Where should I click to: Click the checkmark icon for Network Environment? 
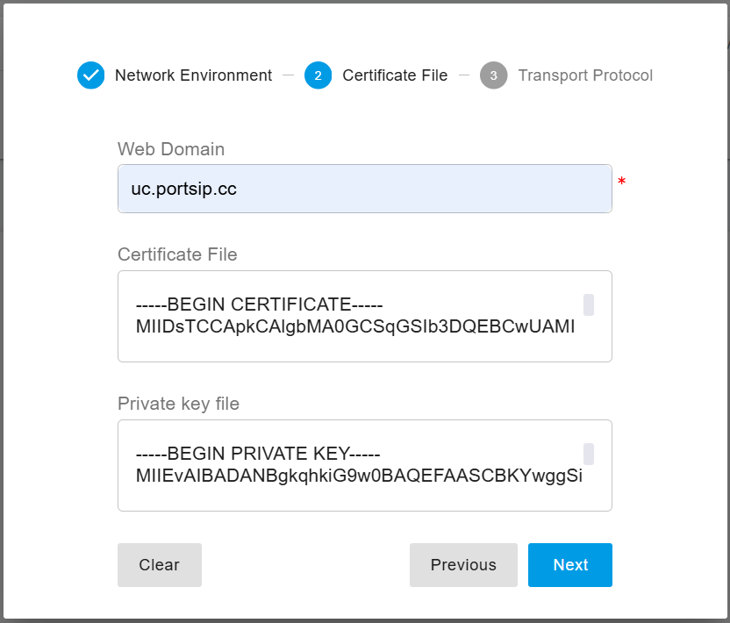pos(90,75)
